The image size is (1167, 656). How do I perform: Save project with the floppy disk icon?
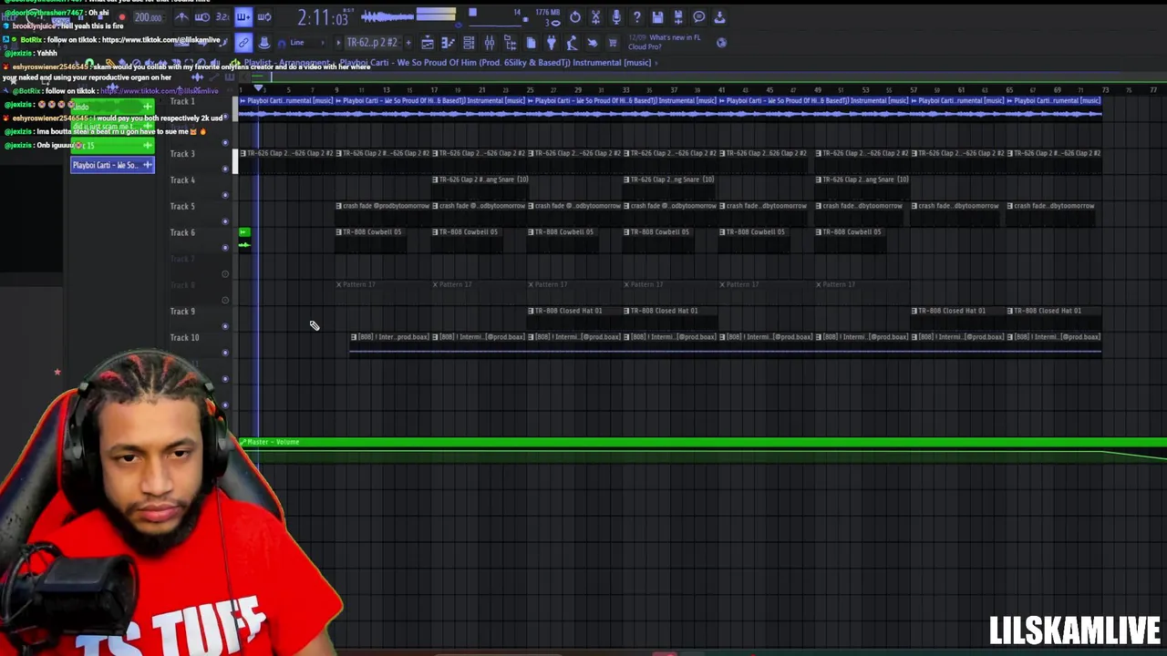click(657, 17)
